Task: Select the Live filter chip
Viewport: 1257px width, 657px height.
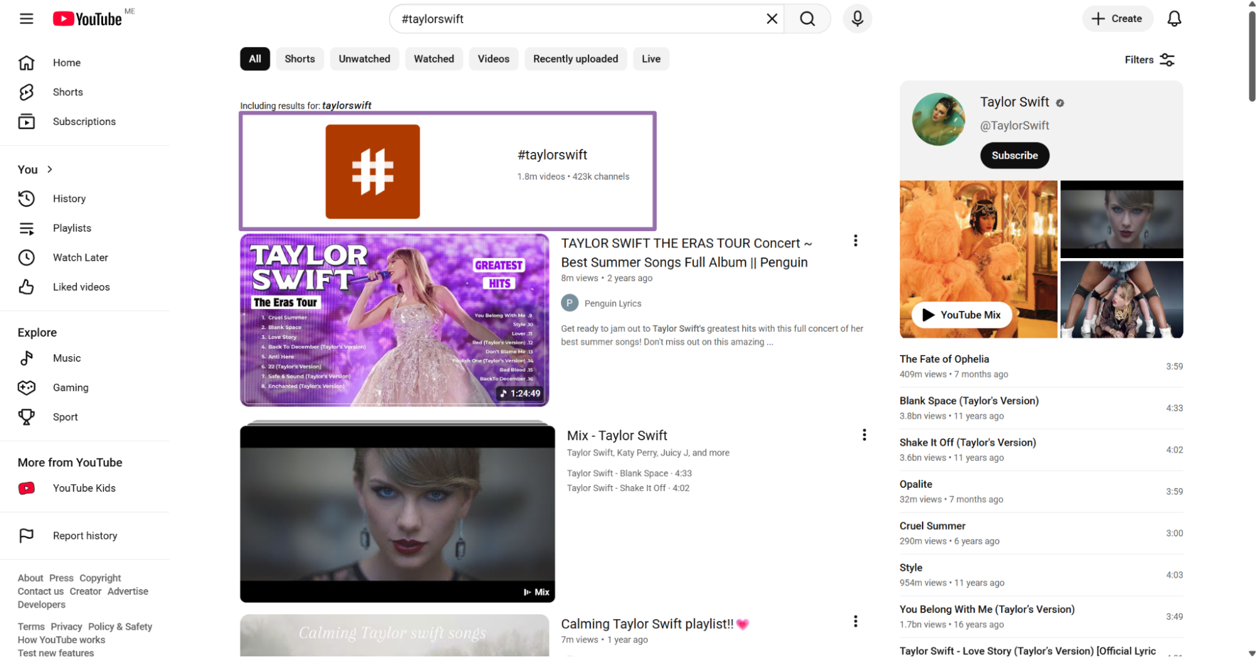Action: click(x=651, y=59)
